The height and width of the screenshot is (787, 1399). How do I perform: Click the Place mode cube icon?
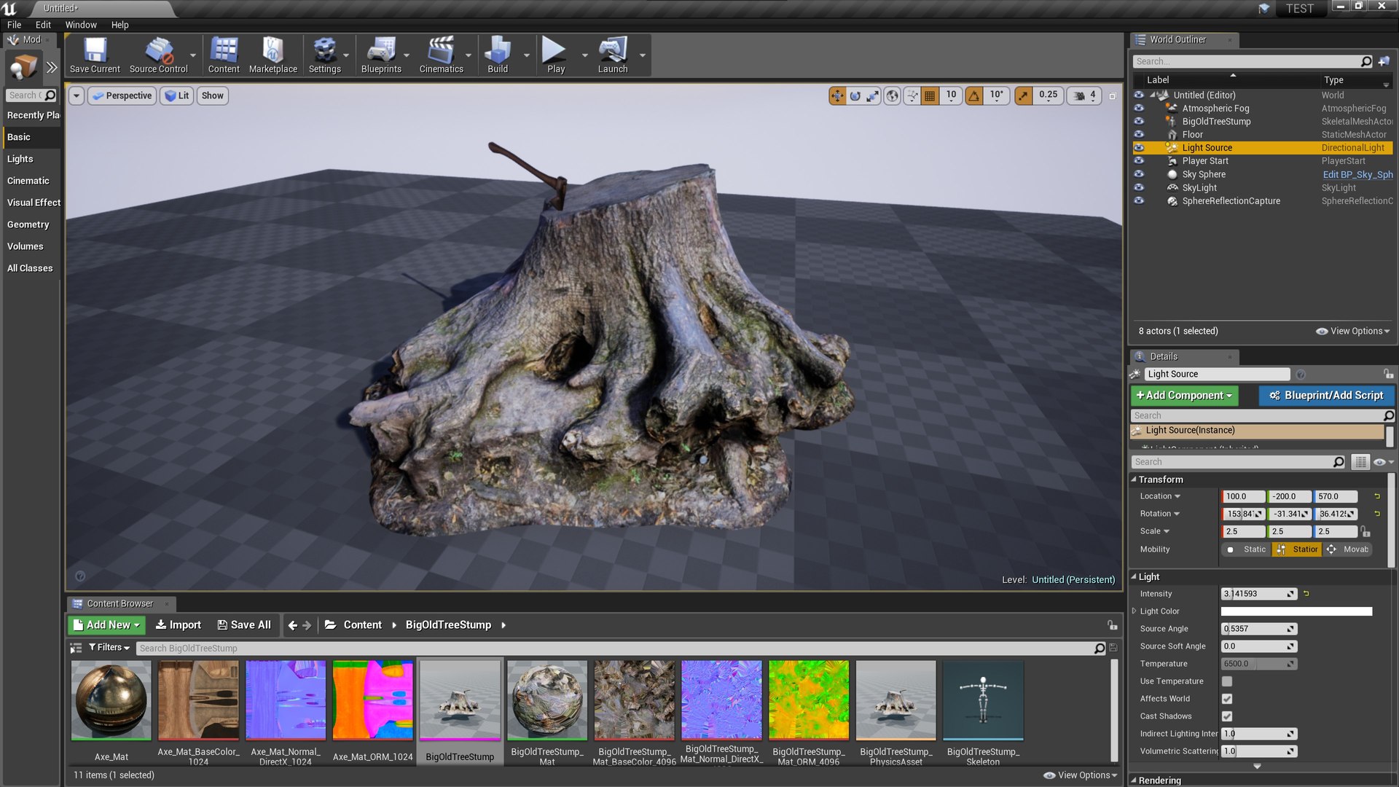(23, 68)
